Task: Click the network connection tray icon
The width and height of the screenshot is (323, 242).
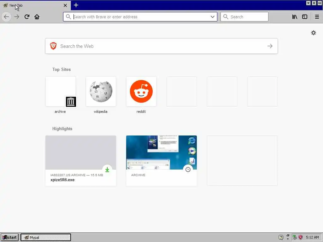Action: (x=295, y=237)
